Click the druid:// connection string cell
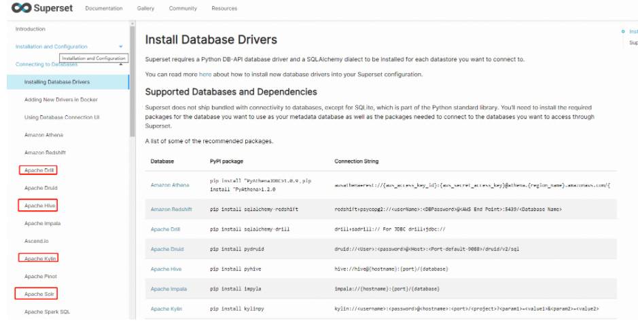Viewport: 638px width, 329px height. [427, 249]
